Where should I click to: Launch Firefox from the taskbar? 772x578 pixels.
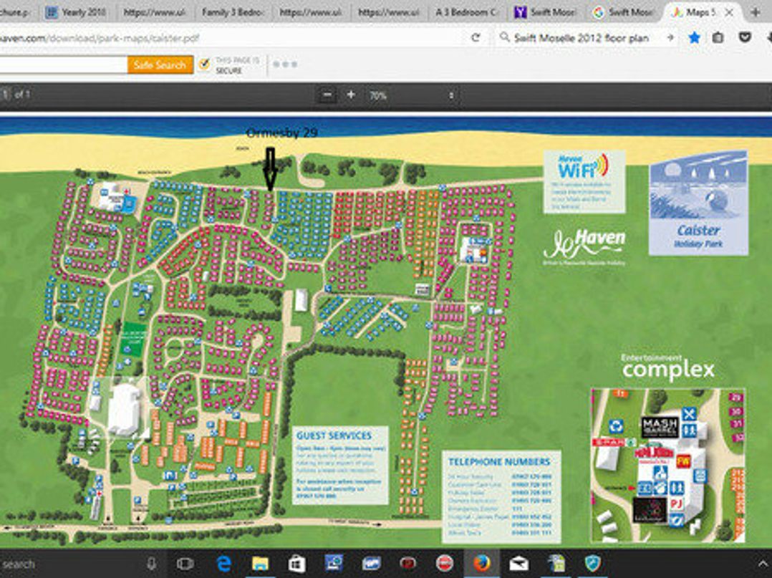(481, 564)
